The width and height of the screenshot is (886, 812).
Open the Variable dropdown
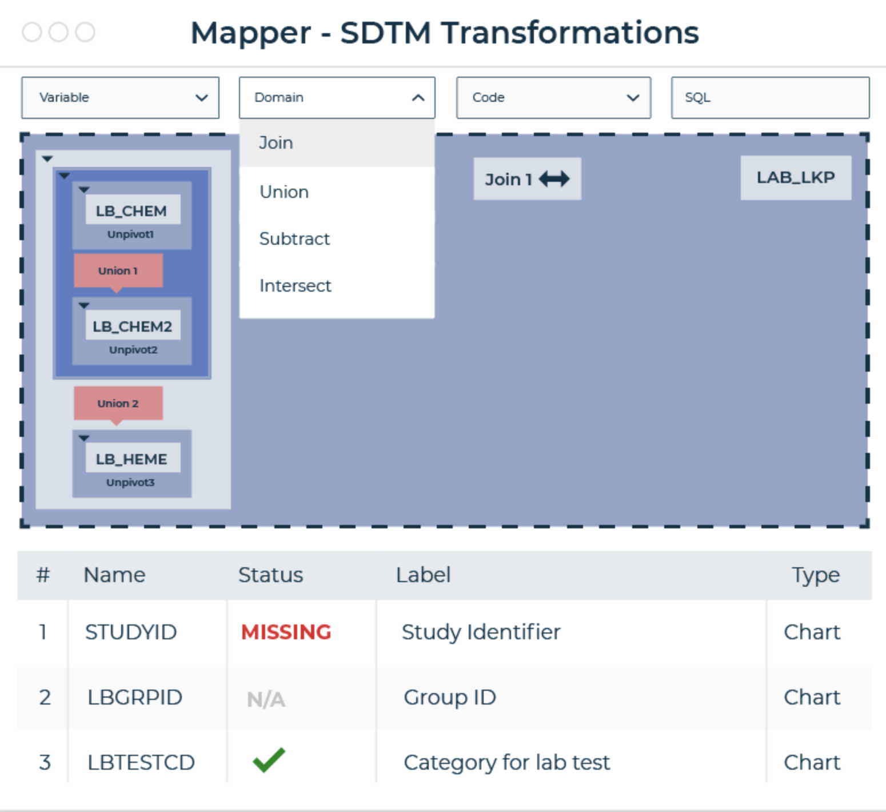click(120, 98)
